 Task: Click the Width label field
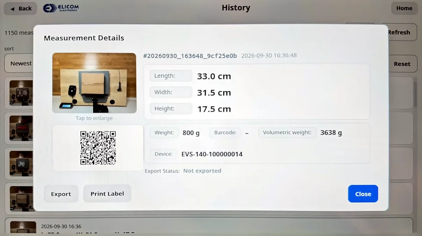(171, 92)
